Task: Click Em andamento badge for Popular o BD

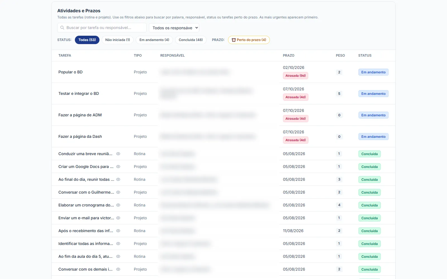Action: point(373,72)
